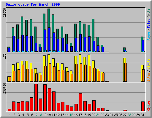Screen dimensions: 152x118
Task: Click the red KBytes bar for day 17
Action: pos(80,102)
